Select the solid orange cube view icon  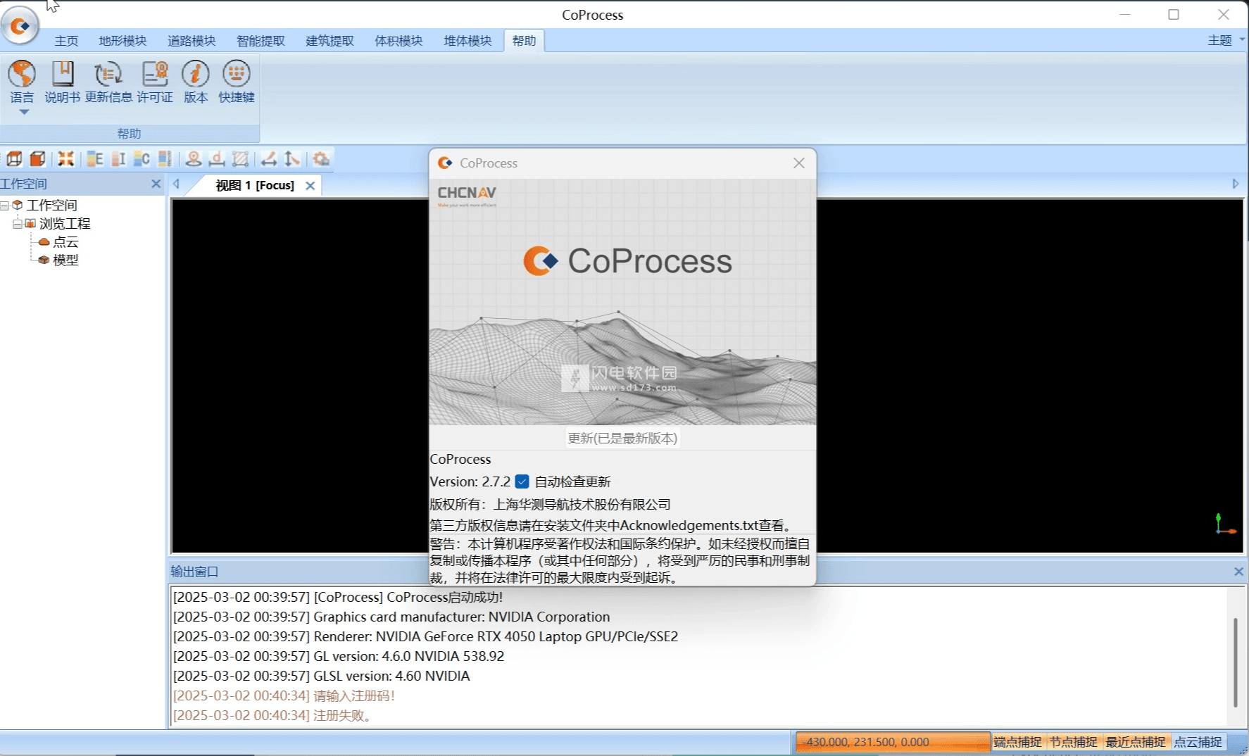[38, 159]
